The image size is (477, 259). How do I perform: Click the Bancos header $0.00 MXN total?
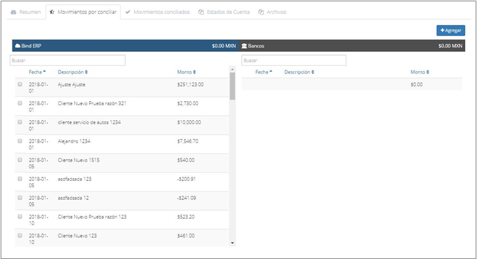450,46
